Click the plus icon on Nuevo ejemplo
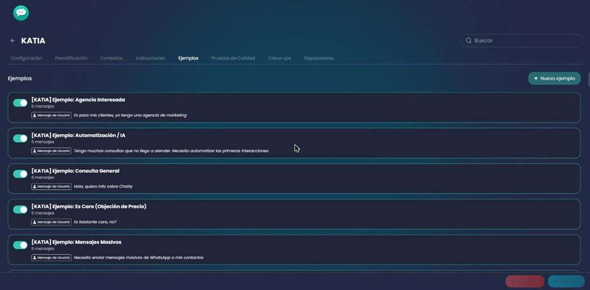 tap(536, 79)
